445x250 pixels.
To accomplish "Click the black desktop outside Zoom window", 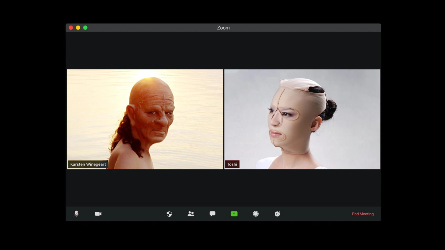I will pos(33,125).
